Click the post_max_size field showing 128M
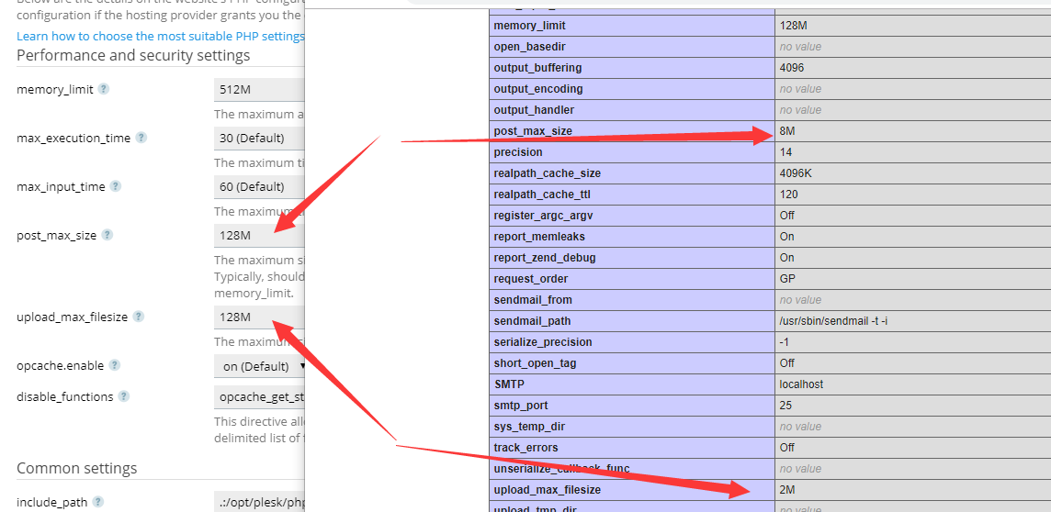The width and height of the screenshot is (1051, 512). [259, 236]
